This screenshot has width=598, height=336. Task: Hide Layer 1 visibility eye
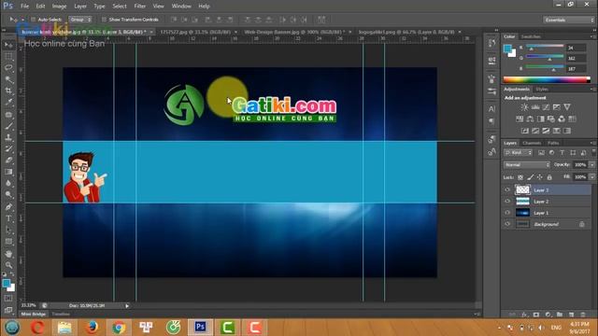[x=507, y=213]
